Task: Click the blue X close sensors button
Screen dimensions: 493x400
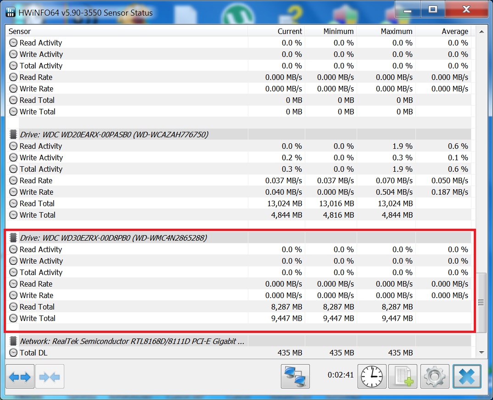Action: coord(467,377)
